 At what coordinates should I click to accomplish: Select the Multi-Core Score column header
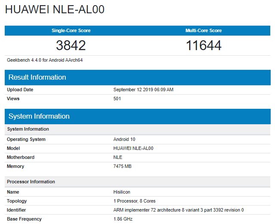click(x=204, y=31)
